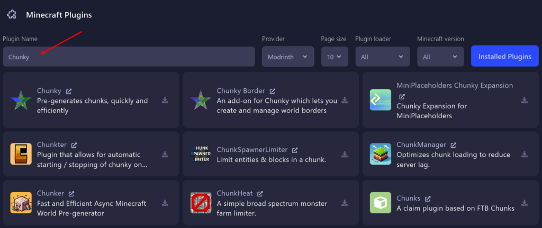The image size is (542, 228).
Task: Click the download icon for Chunky plugin
Action: [x=165, y=100]
